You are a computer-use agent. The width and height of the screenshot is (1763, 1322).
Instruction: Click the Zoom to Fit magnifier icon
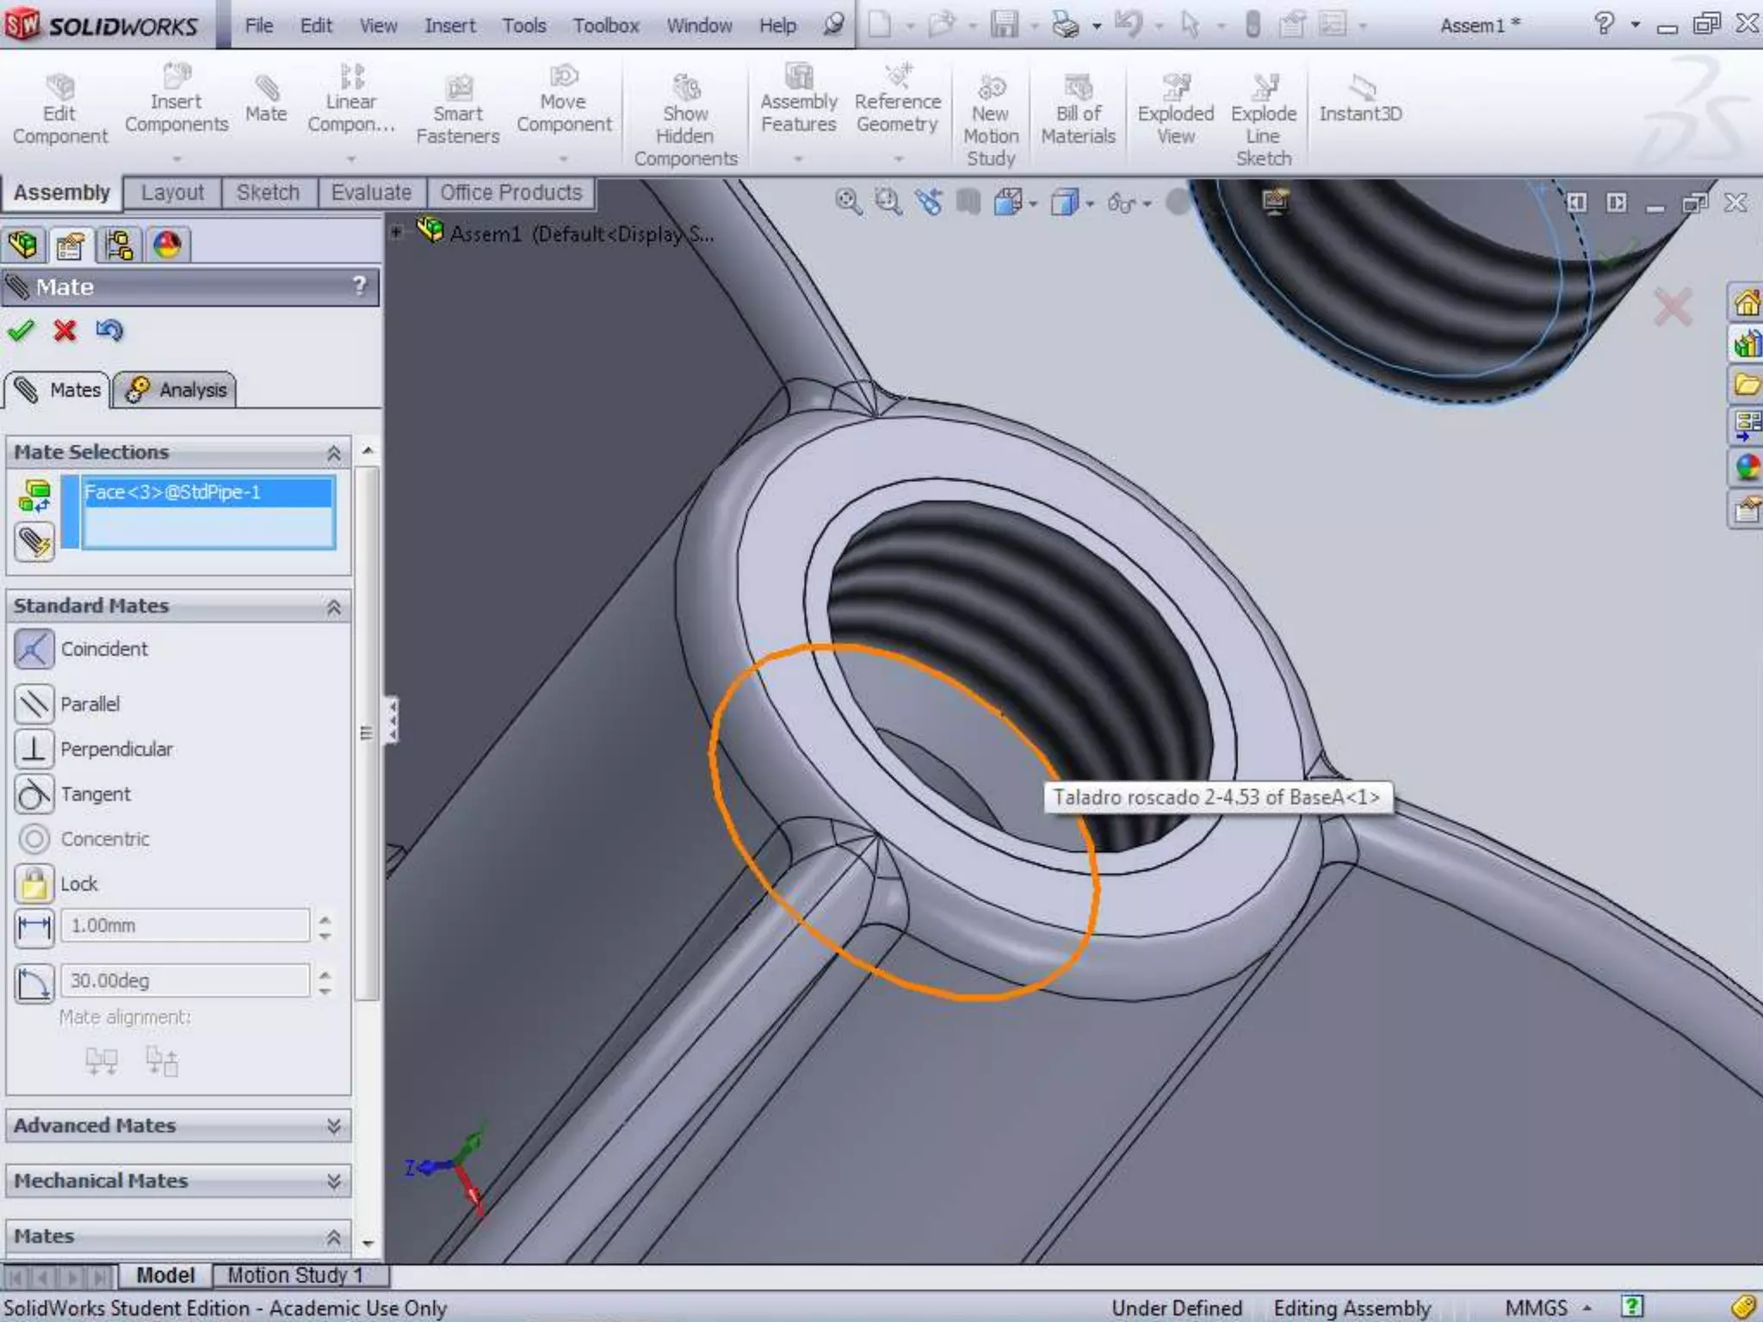[848, 202]
